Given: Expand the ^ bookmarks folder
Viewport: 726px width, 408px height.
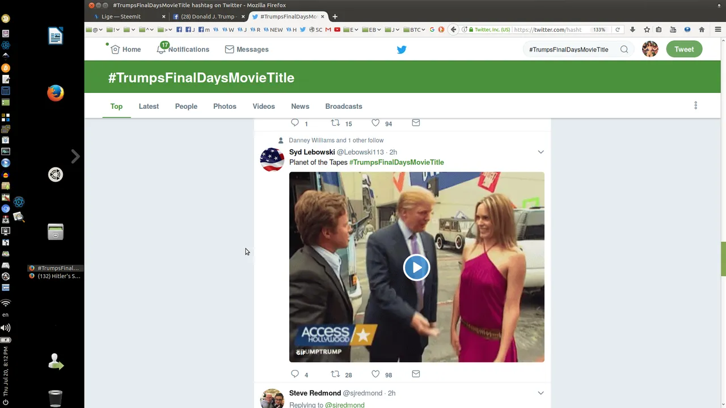Looking at the screenshot, I should [x=146, y=29].
